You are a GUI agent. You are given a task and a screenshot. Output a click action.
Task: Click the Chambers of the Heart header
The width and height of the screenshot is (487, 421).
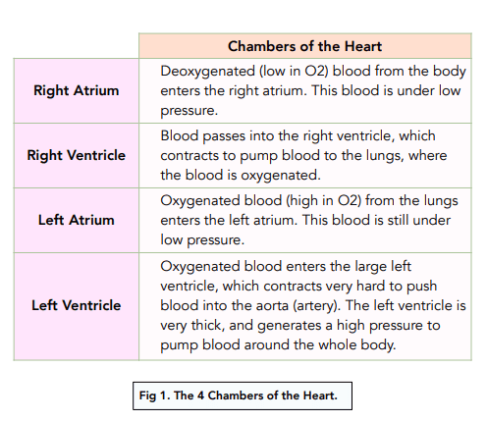pyautogui.click(x=304, y=46)
